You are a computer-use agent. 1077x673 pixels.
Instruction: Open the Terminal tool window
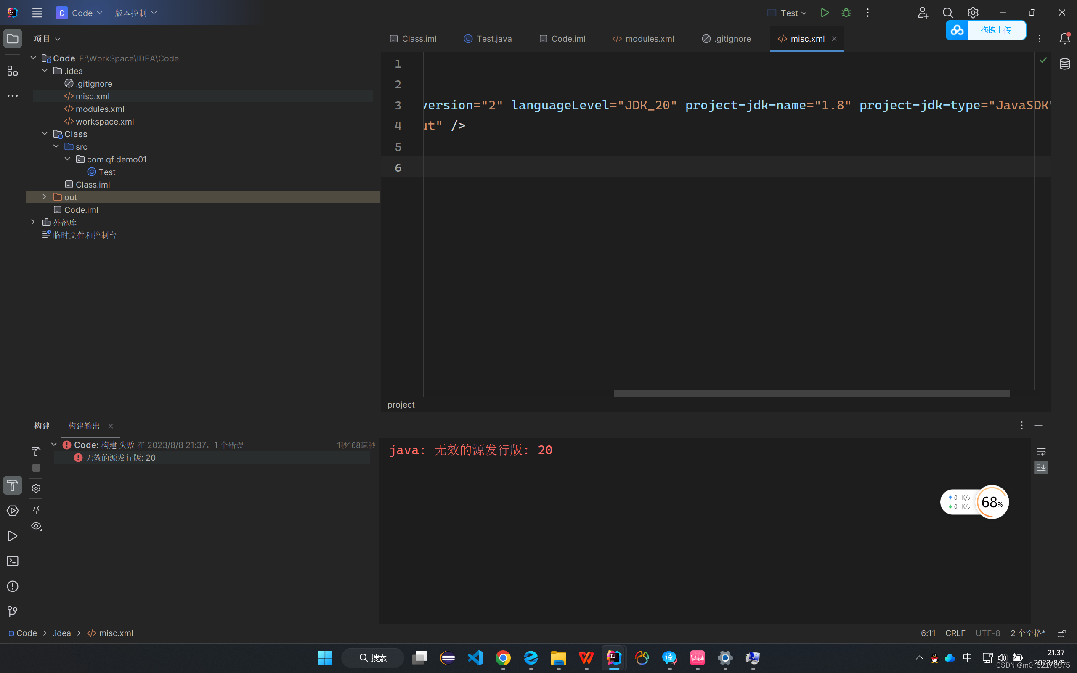click(13, 561)
